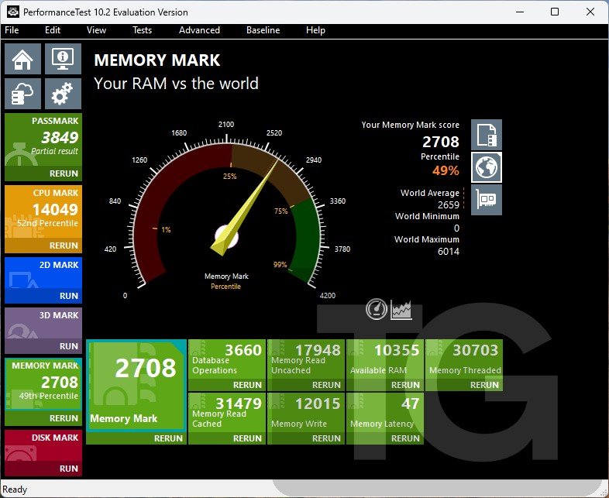The image size is (609, 498).
Task: Open the View menu
Action: 96,30
